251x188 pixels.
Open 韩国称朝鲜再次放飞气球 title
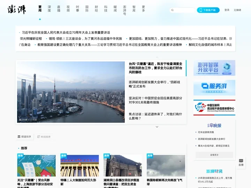click(x=165, y=182)
